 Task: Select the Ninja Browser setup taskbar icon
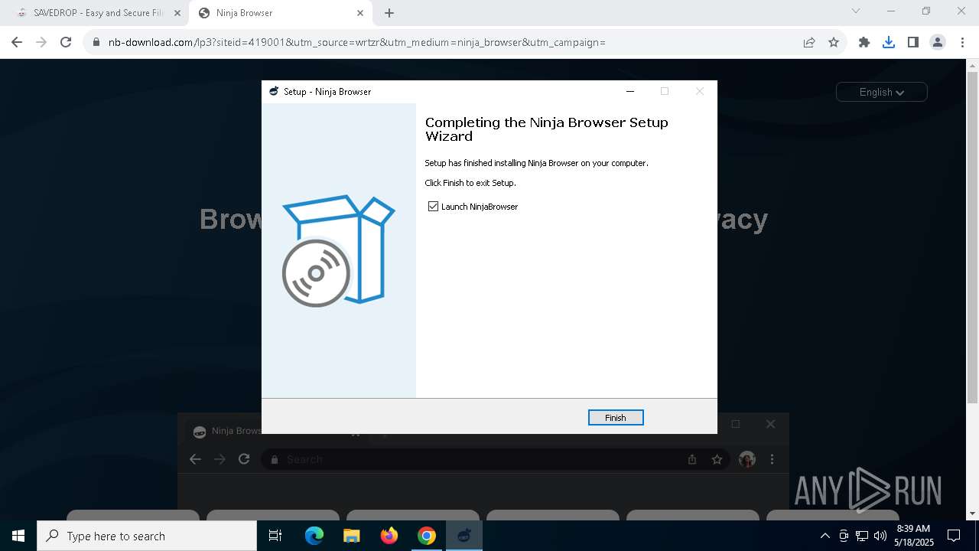pos(463,536)
